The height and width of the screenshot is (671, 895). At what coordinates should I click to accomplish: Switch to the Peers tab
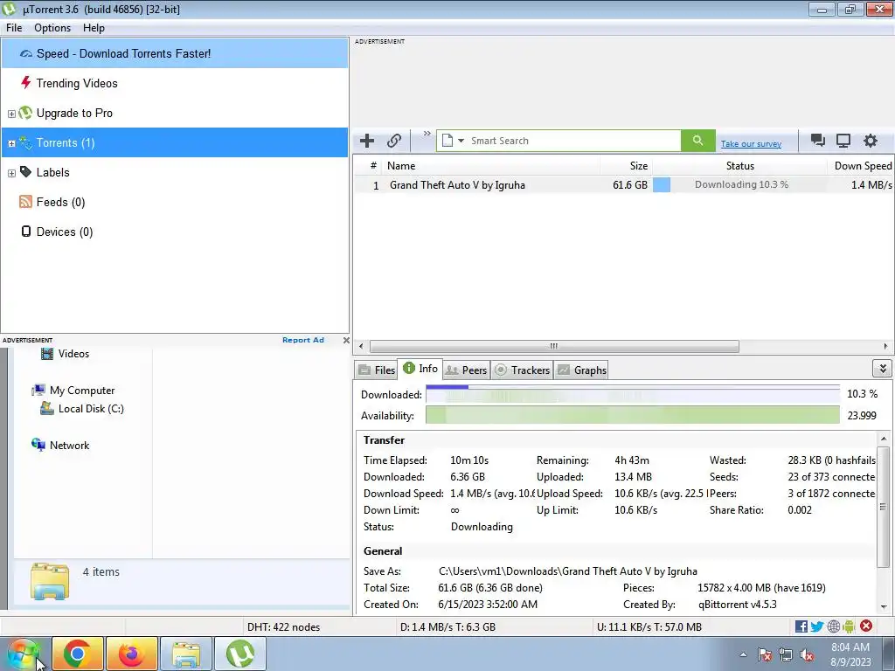point(467,370)
